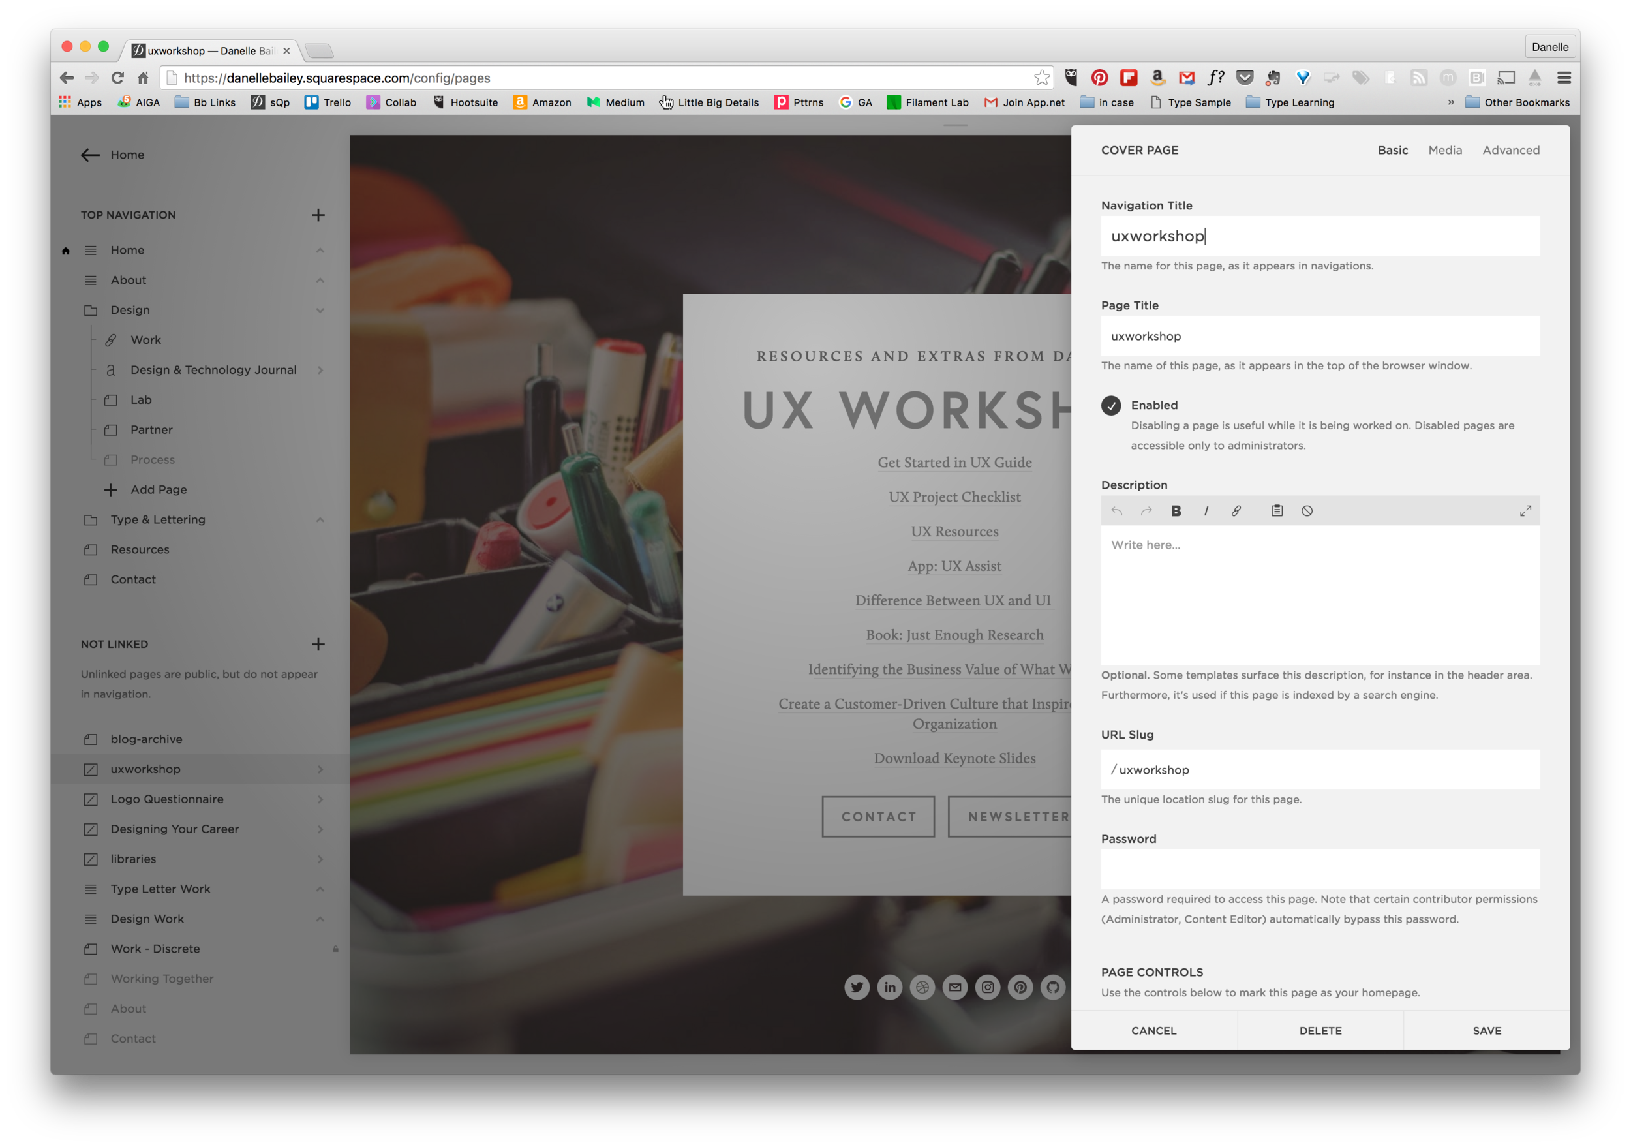This screenshot has width=1631, height=1147.
Task: Open the Other Bookmarks folder
Action: click(x=1517, y=102)
